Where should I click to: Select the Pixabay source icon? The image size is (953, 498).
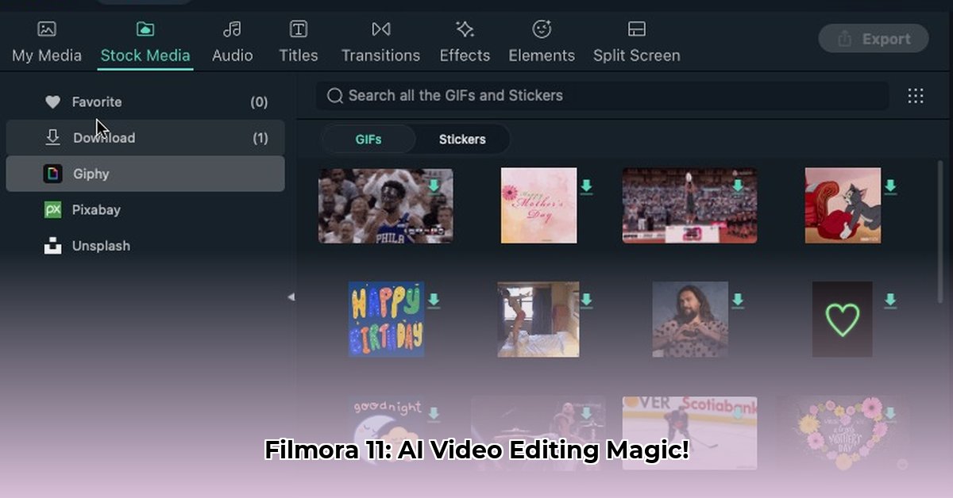[53, 210]
